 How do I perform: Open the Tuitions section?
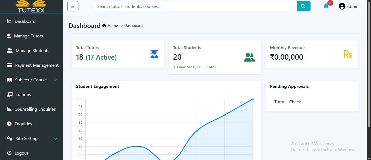pyautogui.click(x=23, y=95)
